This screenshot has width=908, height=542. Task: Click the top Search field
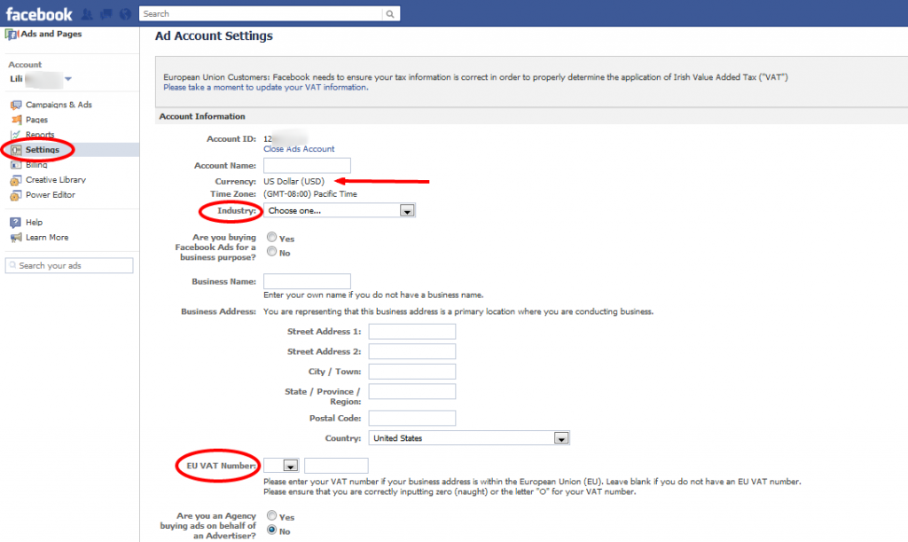[x=262, y=14]
